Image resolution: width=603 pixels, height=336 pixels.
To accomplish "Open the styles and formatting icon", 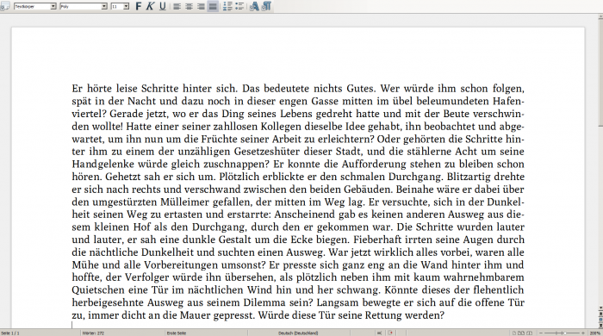I will click(x=5, y=6).
